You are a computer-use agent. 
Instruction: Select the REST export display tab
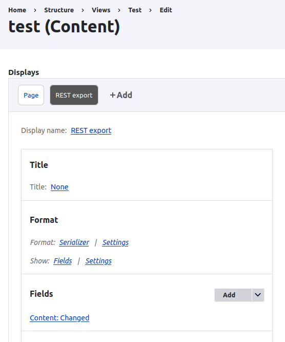pos(74,95)
